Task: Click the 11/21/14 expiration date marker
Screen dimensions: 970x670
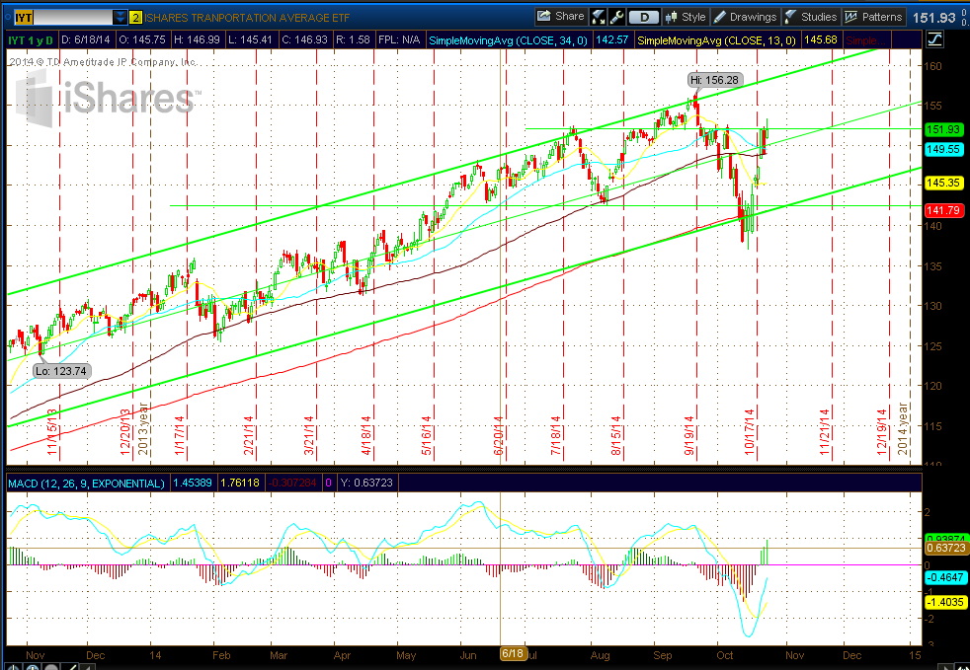Action: (x=825, y=431)
